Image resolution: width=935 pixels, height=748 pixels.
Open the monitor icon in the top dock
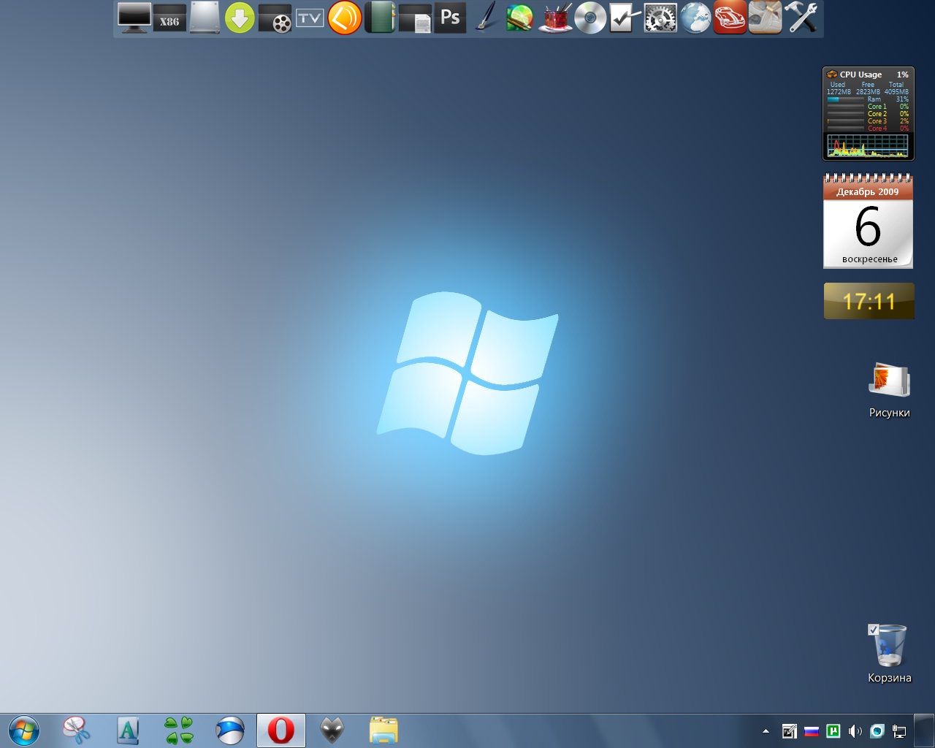tap(134, 18)
